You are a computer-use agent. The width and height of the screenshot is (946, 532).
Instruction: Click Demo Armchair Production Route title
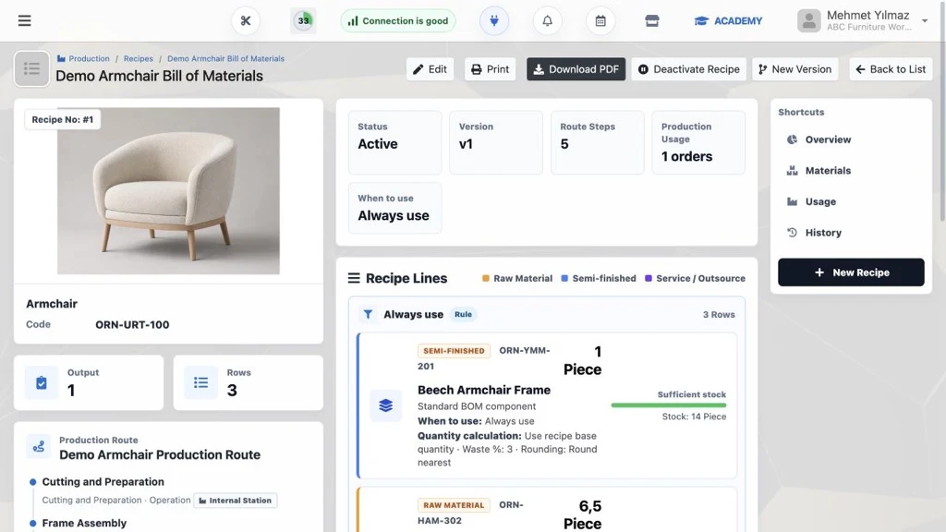point(160,454)
